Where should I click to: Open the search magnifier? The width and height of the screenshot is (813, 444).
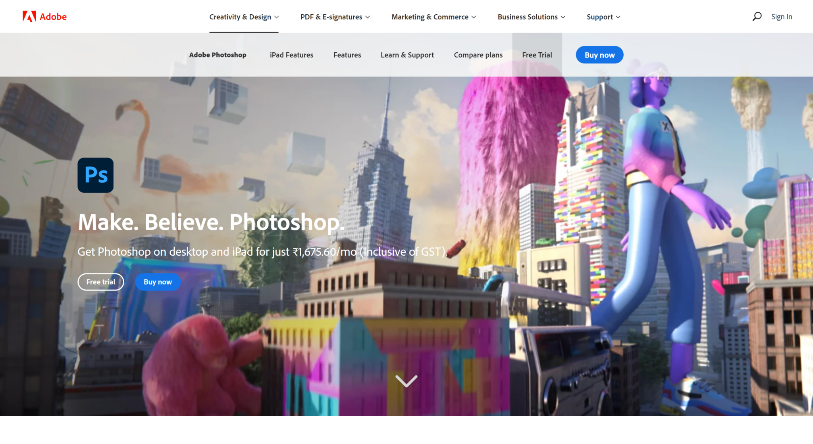(x=757, y=16)
